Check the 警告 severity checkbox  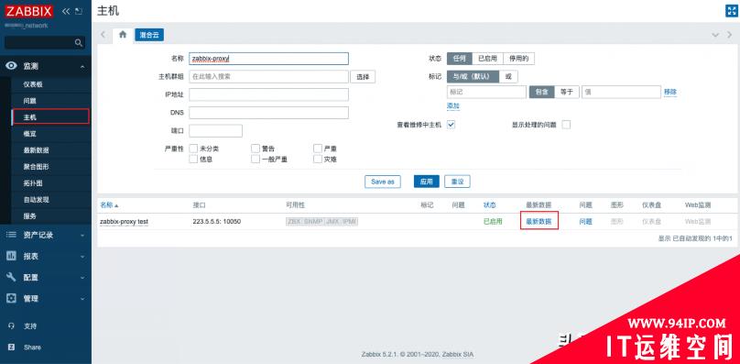pos(256,149)
